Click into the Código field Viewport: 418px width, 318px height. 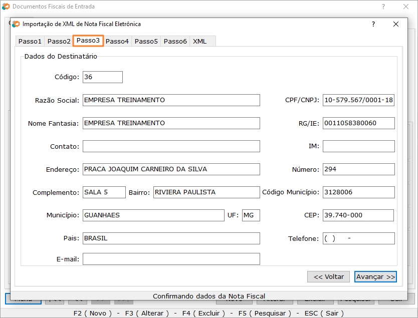click(x=102, y=77)
